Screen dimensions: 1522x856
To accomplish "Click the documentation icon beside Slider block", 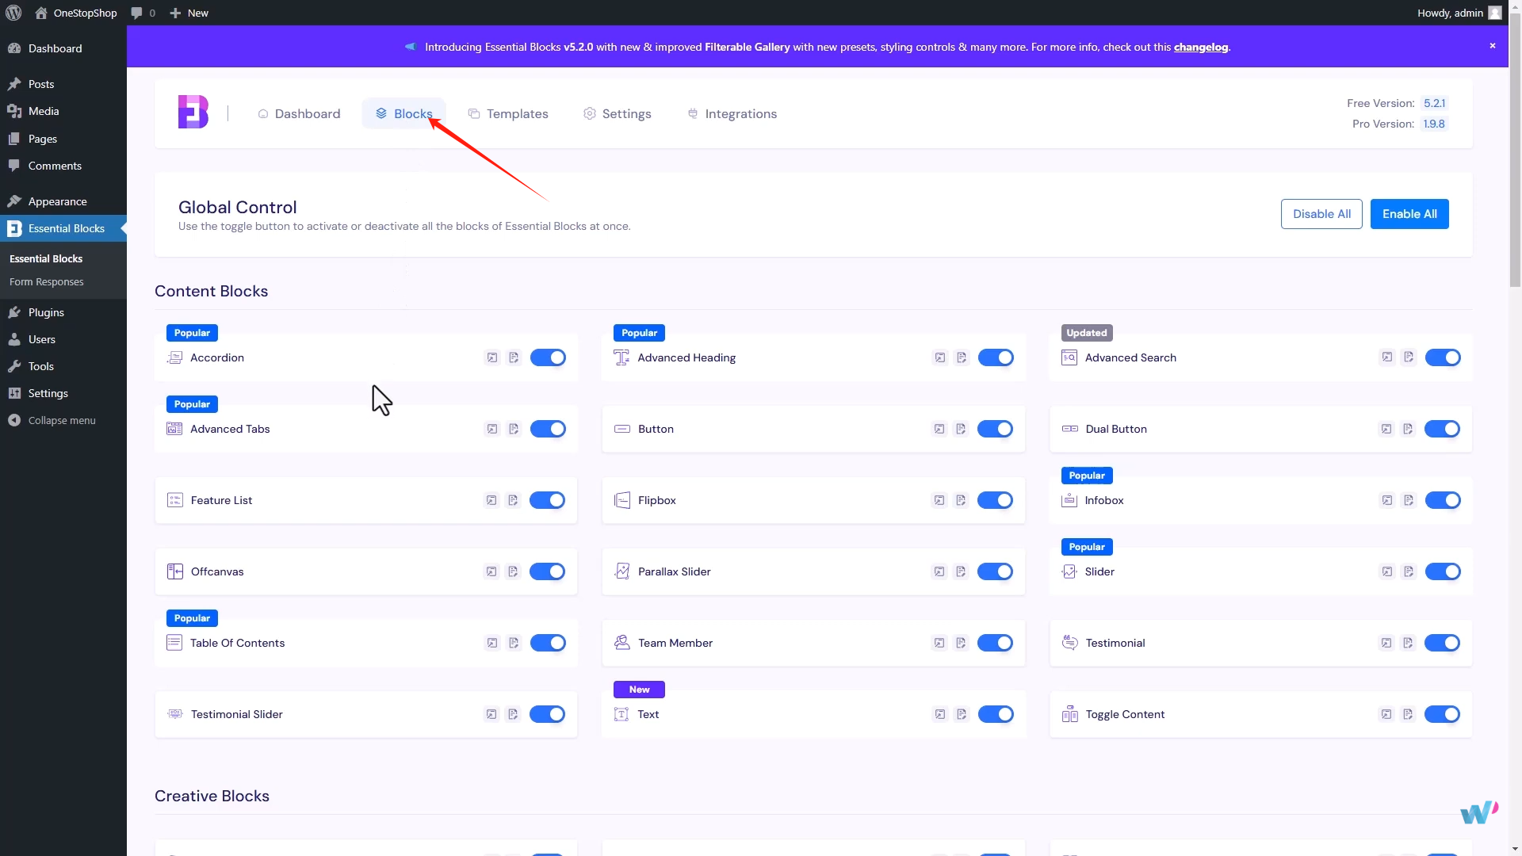I will tap(1409, 571).
